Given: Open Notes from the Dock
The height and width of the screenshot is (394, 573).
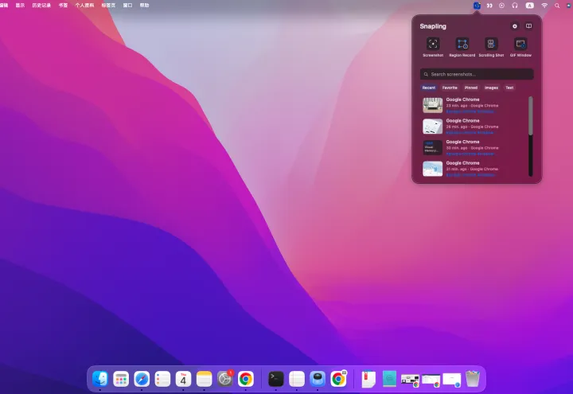Looking at the screenshot, I should [204, 379].
